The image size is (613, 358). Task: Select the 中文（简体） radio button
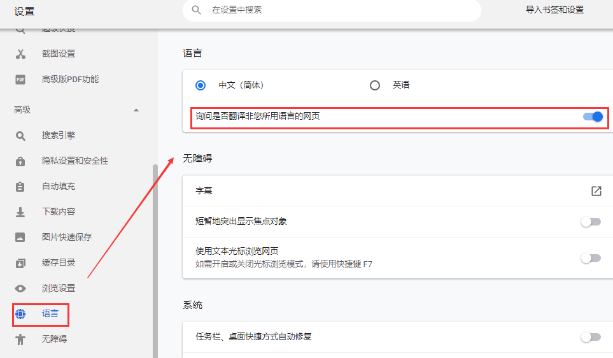[201, 85]
